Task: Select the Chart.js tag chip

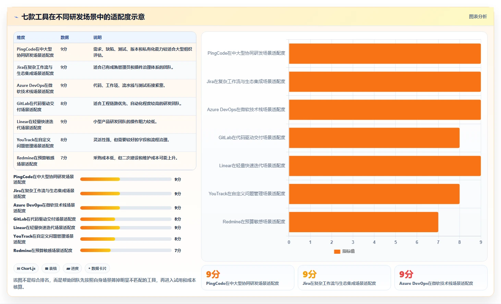Action: (26, 268)
